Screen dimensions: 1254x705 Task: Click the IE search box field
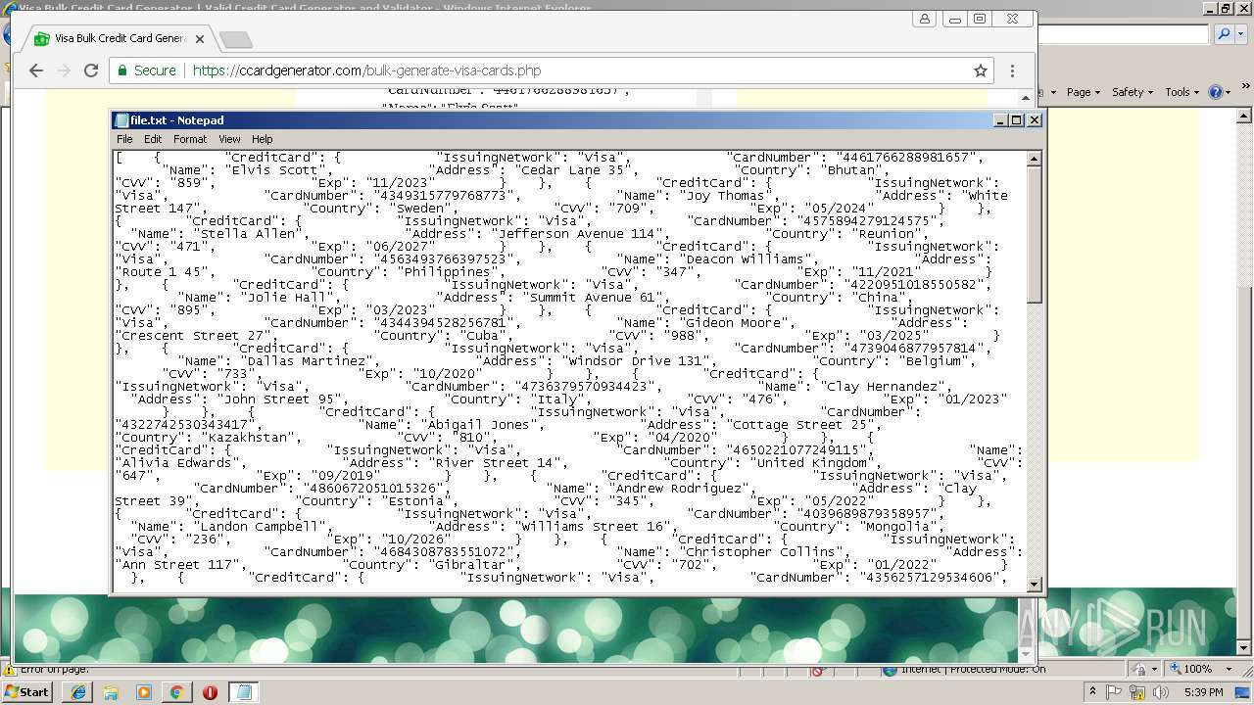pos(1124,34)
